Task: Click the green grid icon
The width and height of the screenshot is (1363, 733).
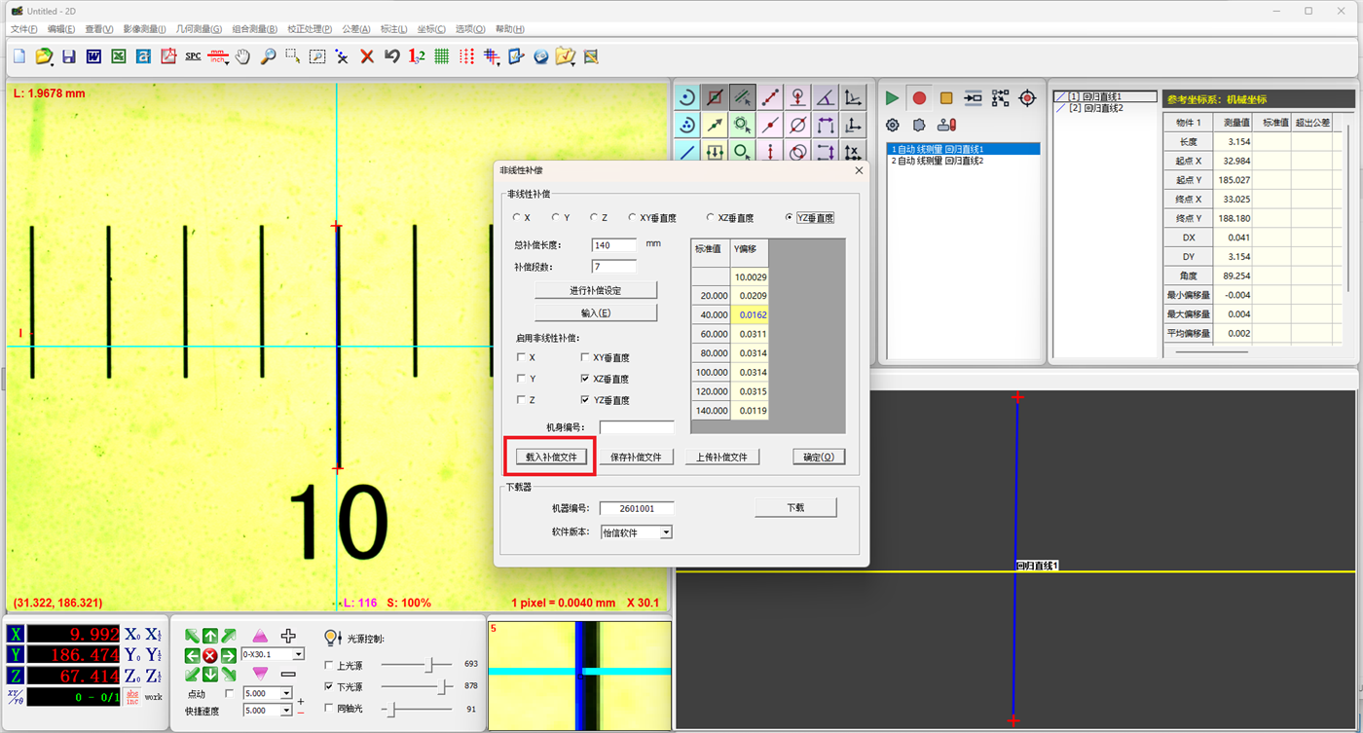Action: (x=442, y=56)
